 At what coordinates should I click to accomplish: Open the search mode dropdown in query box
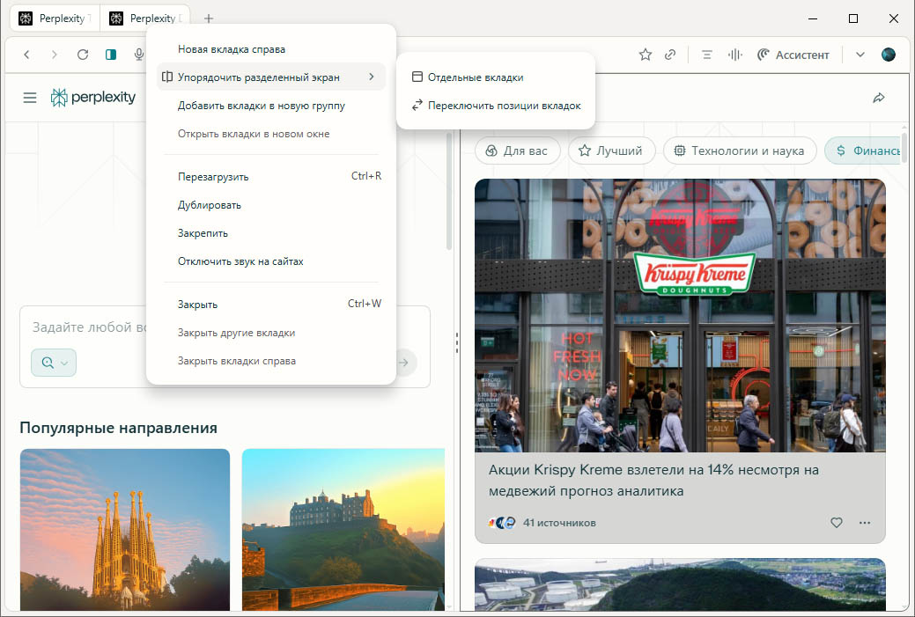click(x=54, y=362)
